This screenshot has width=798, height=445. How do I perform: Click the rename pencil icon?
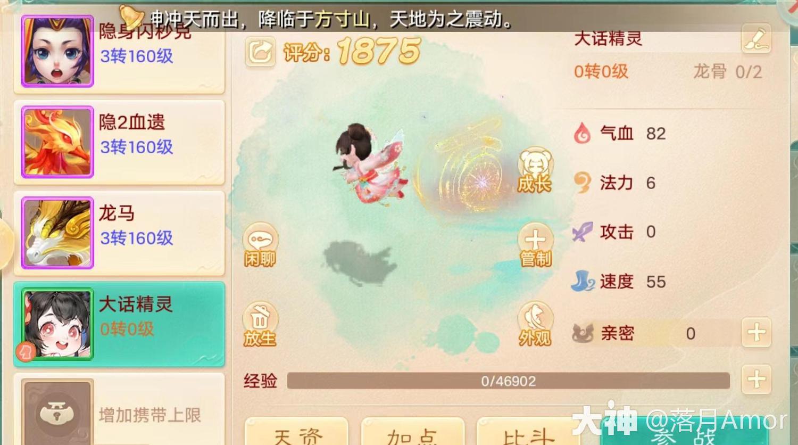[x=756, y=38]
